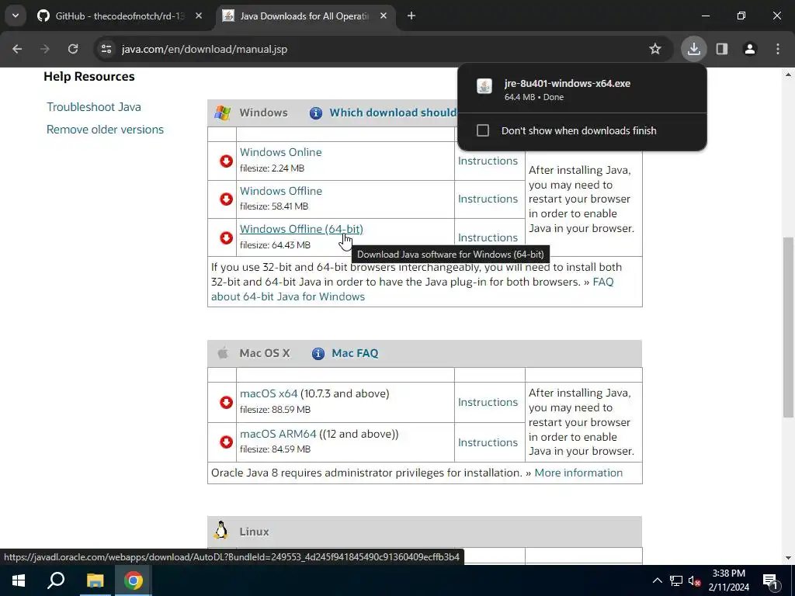Viewport: 795px width, 596px height.
Task: Click Windows Offline (64-bit) link
Action: 301,229
